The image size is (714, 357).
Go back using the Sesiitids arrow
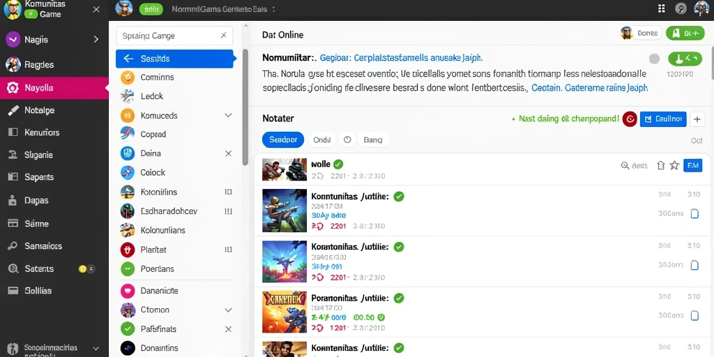[128, 59]
